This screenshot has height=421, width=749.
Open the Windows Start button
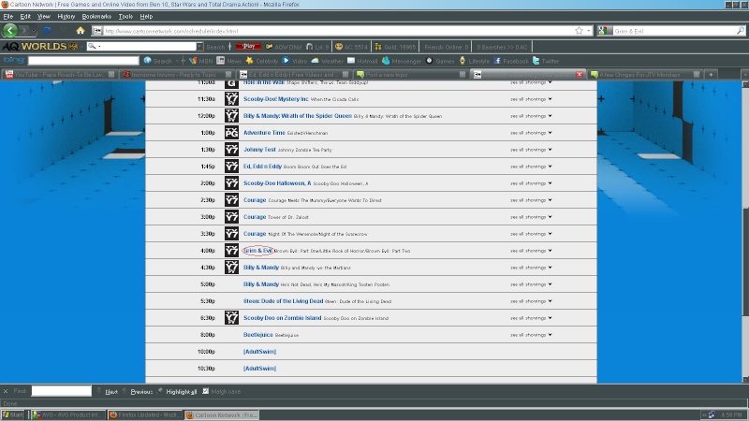pos(13,414)
